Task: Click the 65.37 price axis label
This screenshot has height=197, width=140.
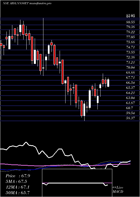Action: click(x=130, y=88)
